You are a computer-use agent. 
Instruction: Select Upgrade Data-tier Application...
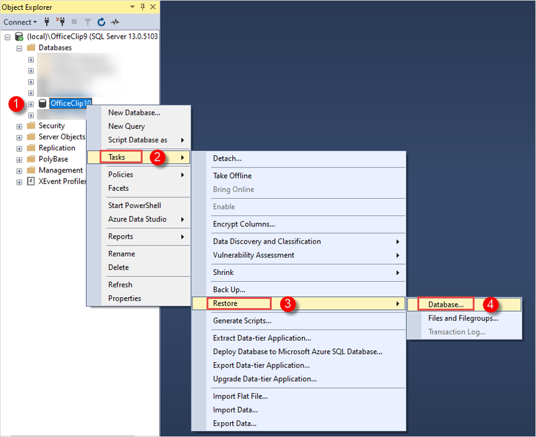pyautogui.click(x=298, y=379)
